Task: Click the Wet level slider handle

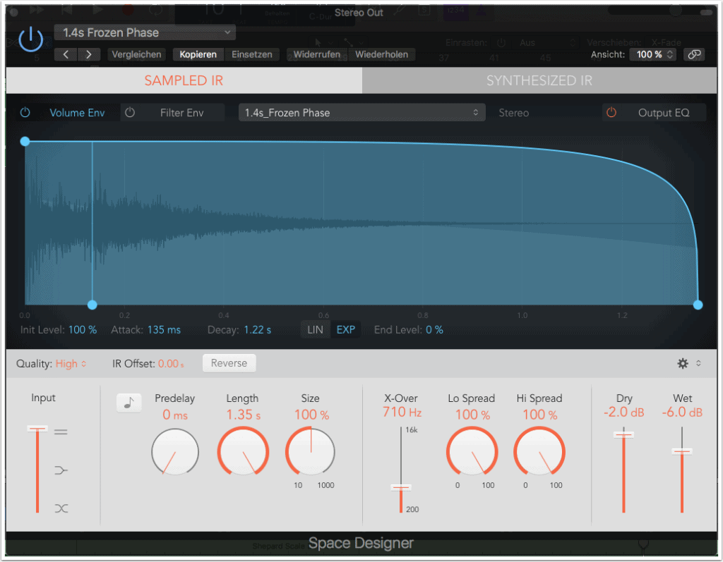Action: click(x=682, y=451)
